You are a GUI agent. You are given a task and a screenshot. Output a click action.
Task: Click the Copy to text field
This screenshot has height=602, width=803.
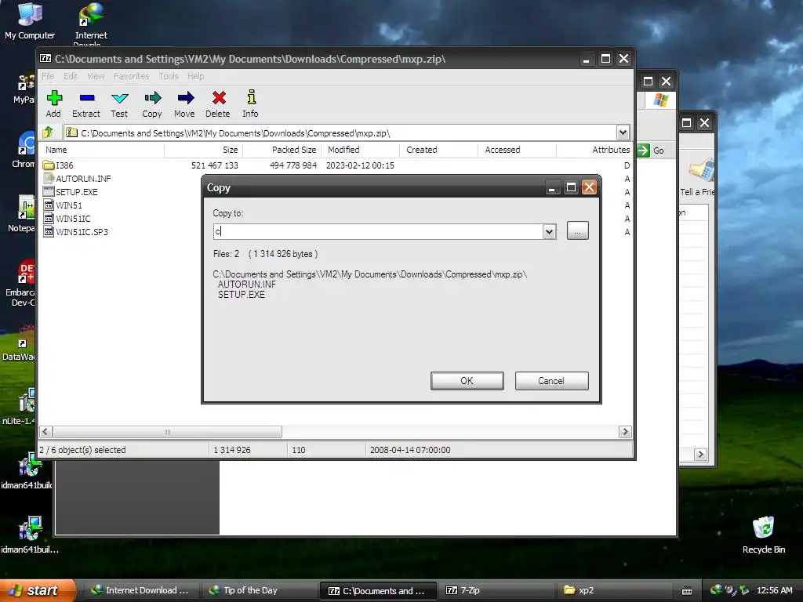tap(378, 231)
